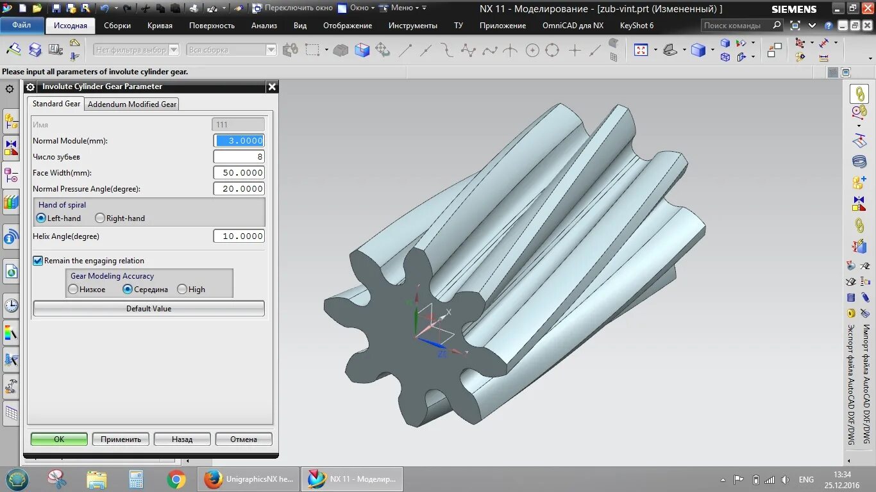Click the Число зубьев value field
Viewport: 876px width, 492px height.
239,156
